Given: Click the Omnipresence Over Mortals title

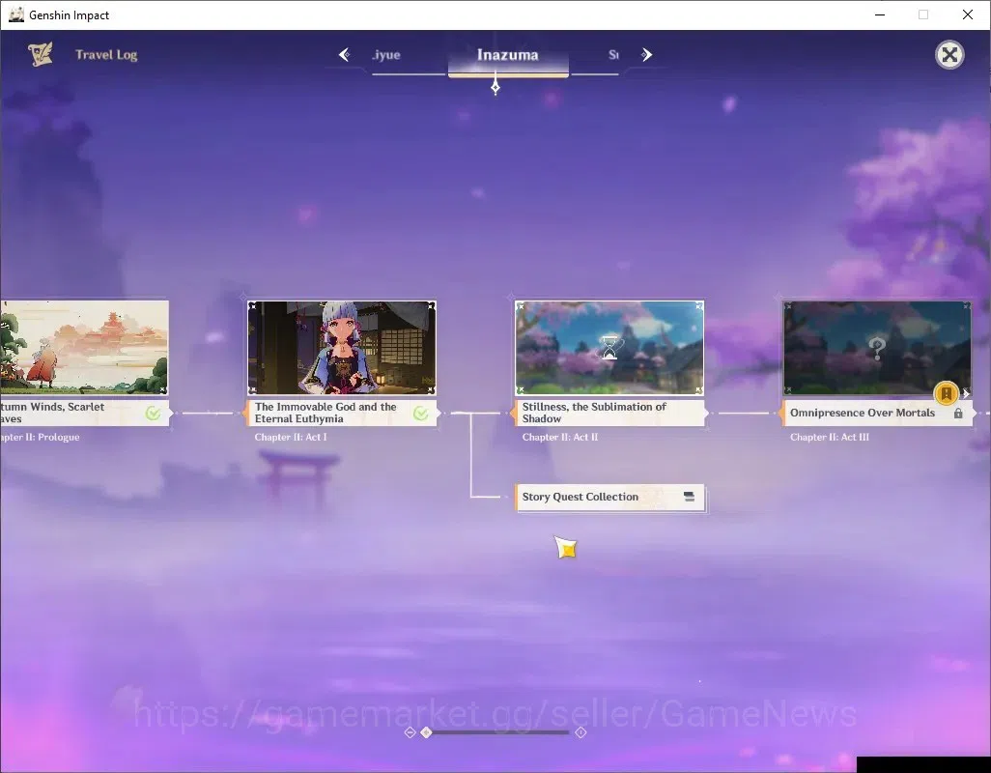Looking at the screenshot, I should click(863, 413).
